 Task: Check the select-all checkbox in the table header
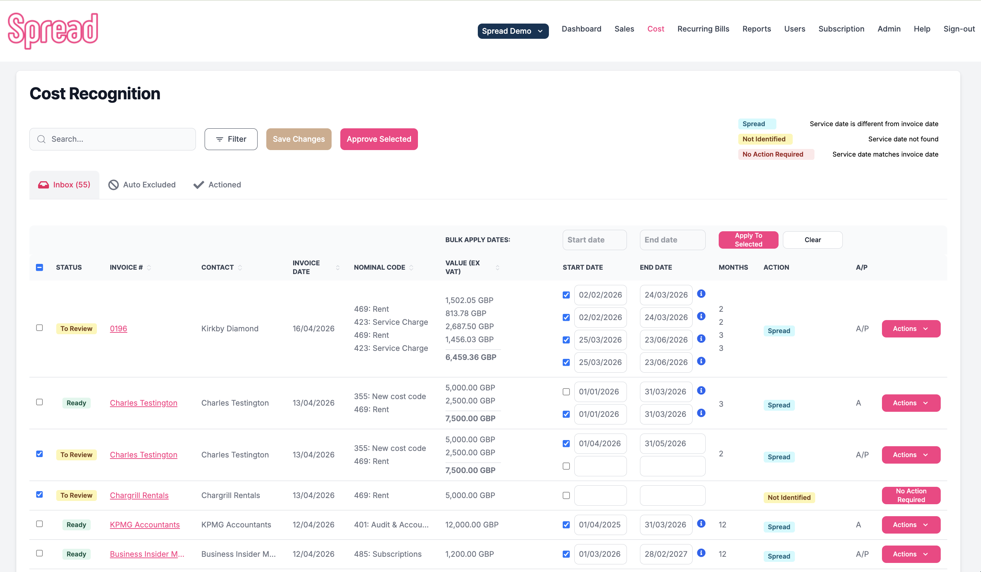pyautogui.click(x=39, y=267)
